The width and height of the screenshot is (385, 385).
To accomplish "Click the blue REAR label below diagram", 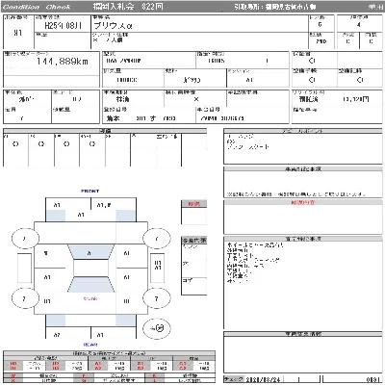I will 90,345.
